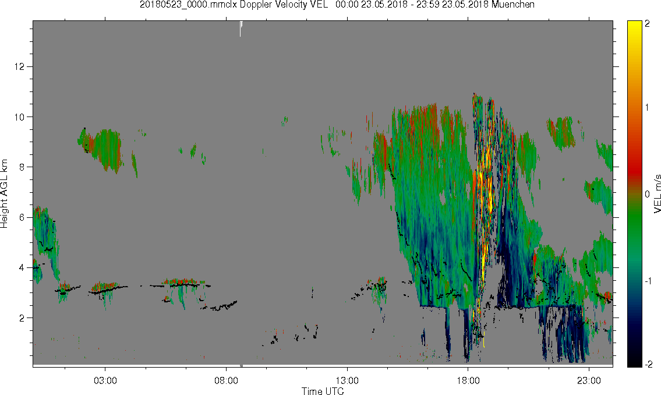This screenshot has width=661, height=395.
Task: Click the height label '12'
Action: (x=19, y=66)
